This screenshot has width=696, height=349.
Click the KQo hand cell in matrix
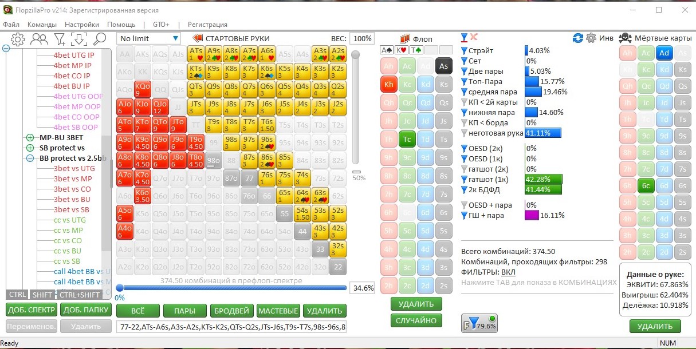tap(143, 89)
